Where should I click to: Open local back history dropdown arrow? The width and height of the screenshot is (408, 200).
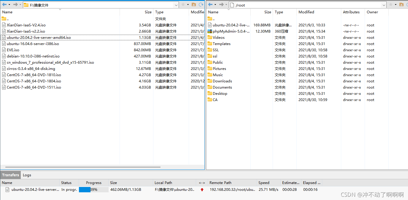pyautogui.click(x=9, y=5)
